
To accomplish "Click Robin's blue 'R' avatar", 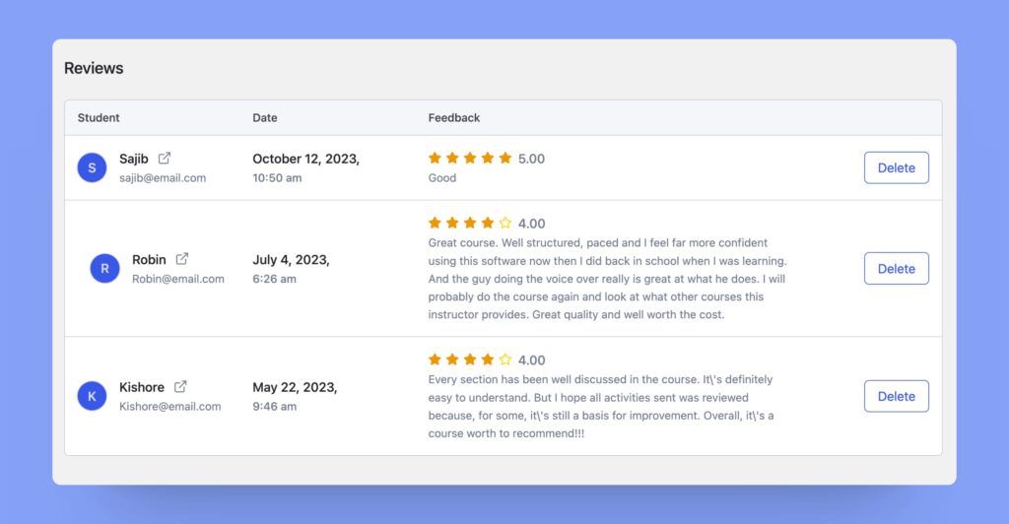I will (x=104, y=268).
